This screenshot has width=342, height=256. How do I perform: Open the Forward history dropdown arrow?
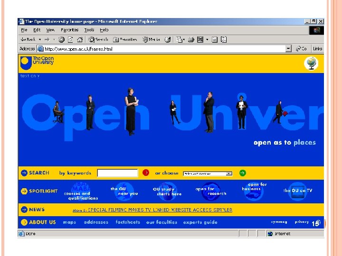click(x=54, y=40)
